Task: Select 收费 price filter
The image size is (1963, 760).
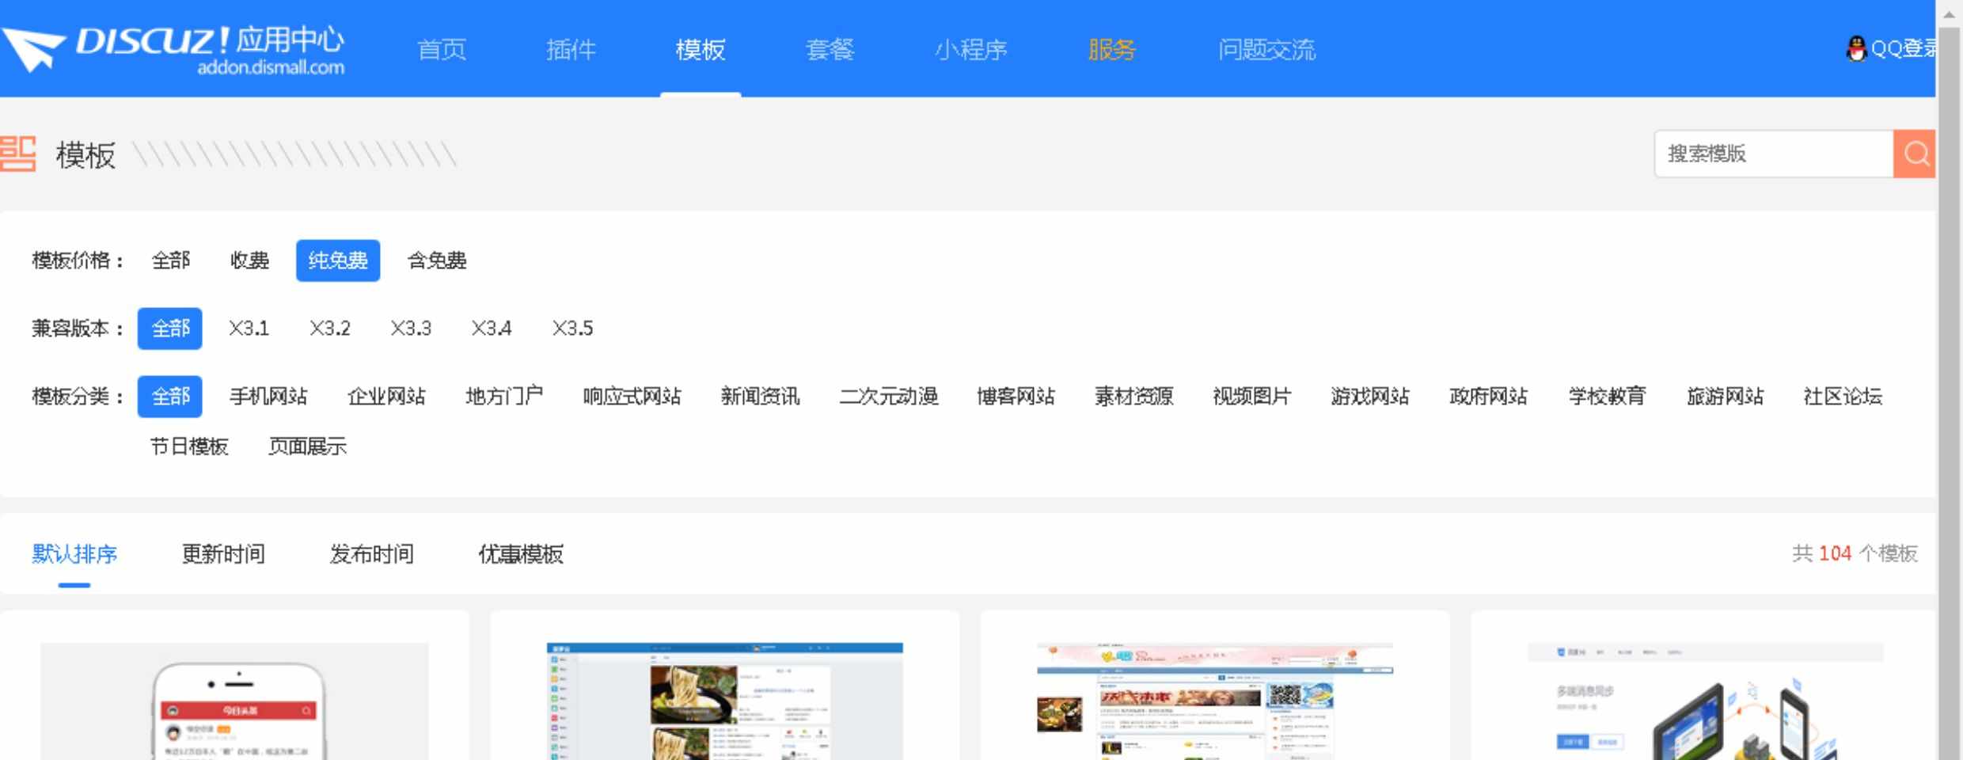Action: (249, 260)
